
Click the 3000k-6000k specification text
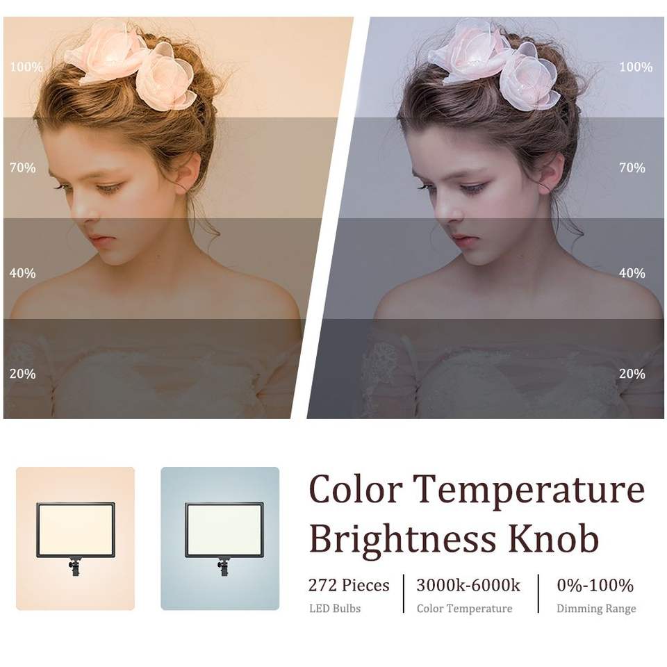tap(468, 585)
